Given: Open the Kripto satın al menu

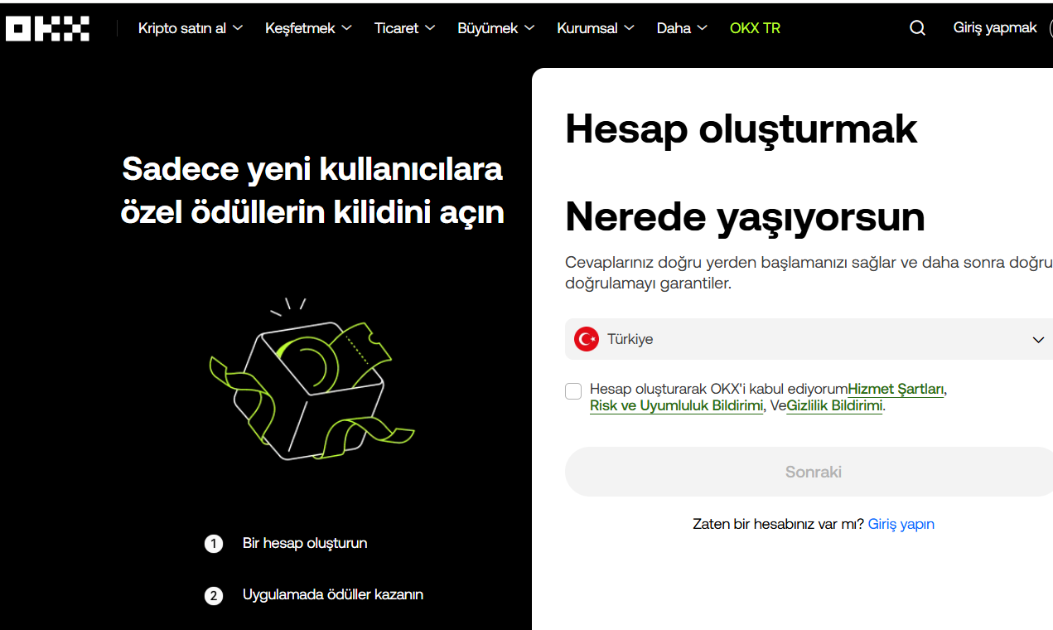Looking at the screenshot, I should tap(191, 28).
